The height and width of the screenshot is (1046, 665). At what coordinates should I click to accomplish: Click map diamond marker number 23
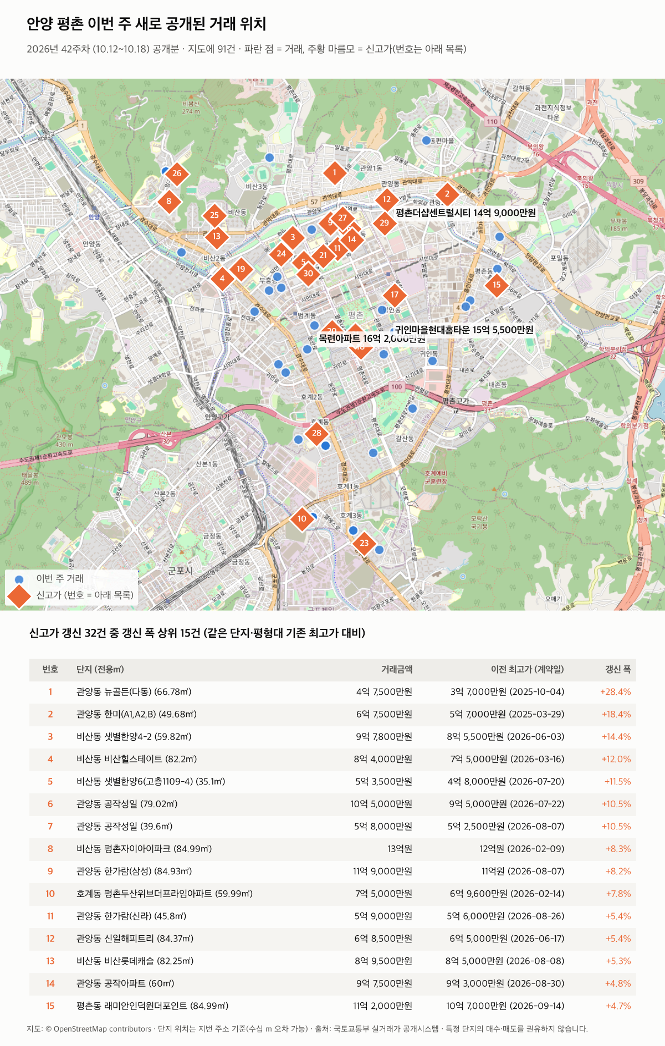click(364, 543)
